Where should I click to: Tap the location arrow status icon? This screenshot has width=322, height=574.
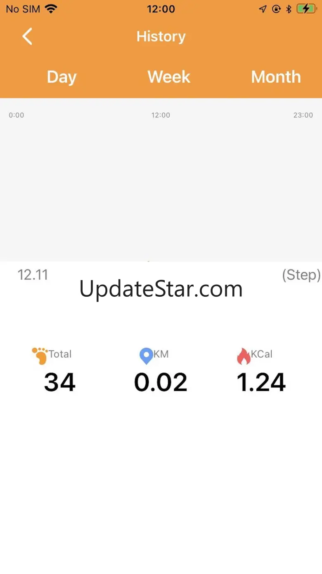tap(263, 9)
